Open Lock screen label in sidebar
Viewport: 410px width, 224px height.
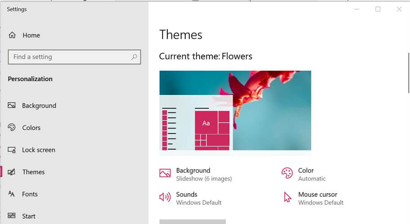click(39, 150)
